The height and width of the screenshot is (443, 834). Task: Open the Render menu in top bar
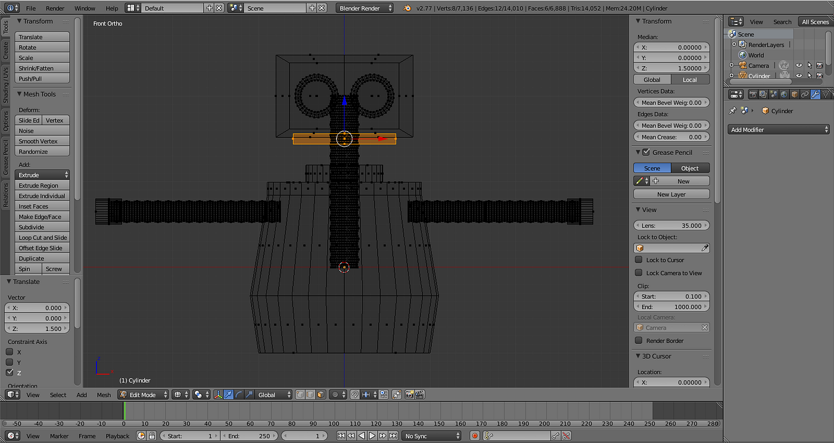click(55, 8)
